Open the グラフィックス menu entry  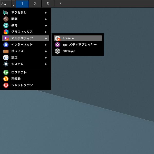[x=26, y=32]
